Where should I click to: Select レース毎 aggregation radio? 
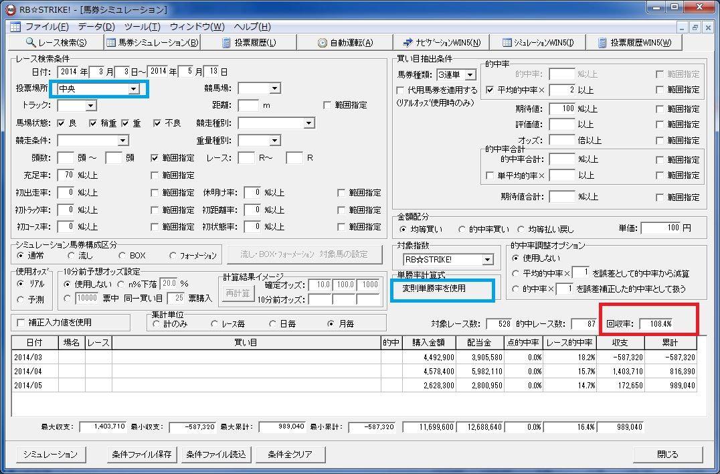(x=214, y=324)
